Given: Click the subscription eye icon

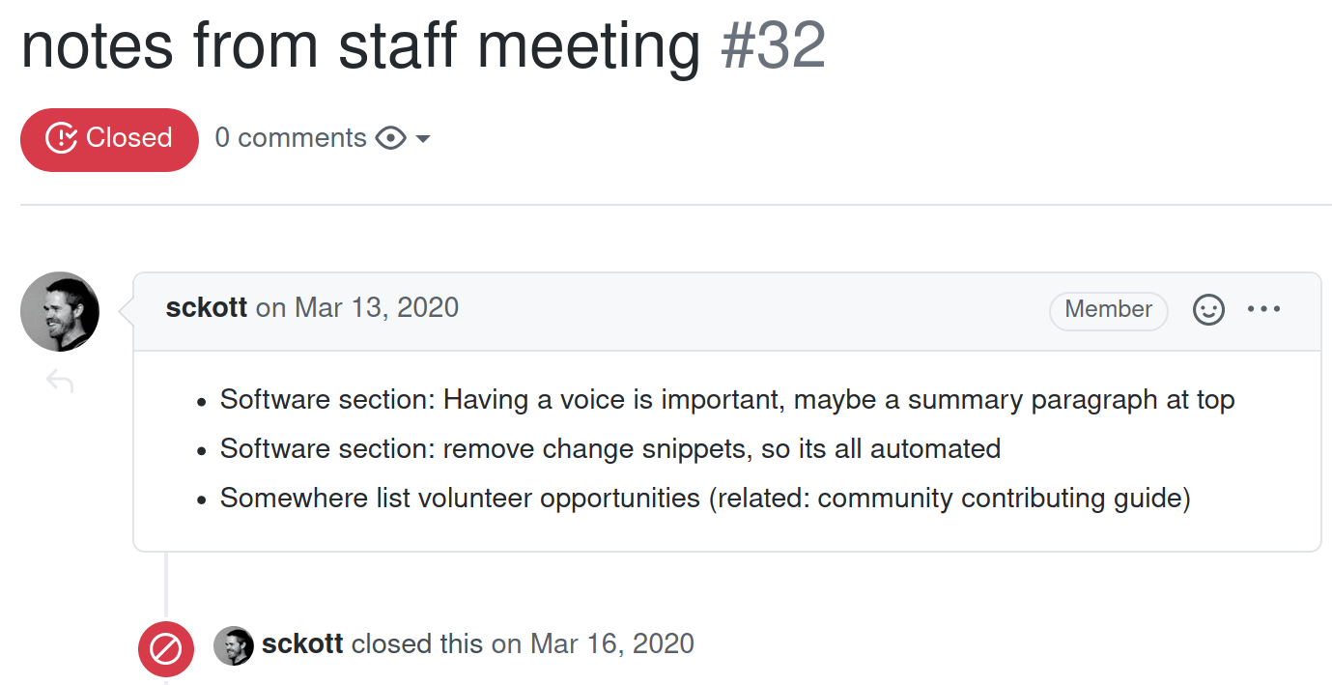Looking at the screenshot, I should coord(390,138).
